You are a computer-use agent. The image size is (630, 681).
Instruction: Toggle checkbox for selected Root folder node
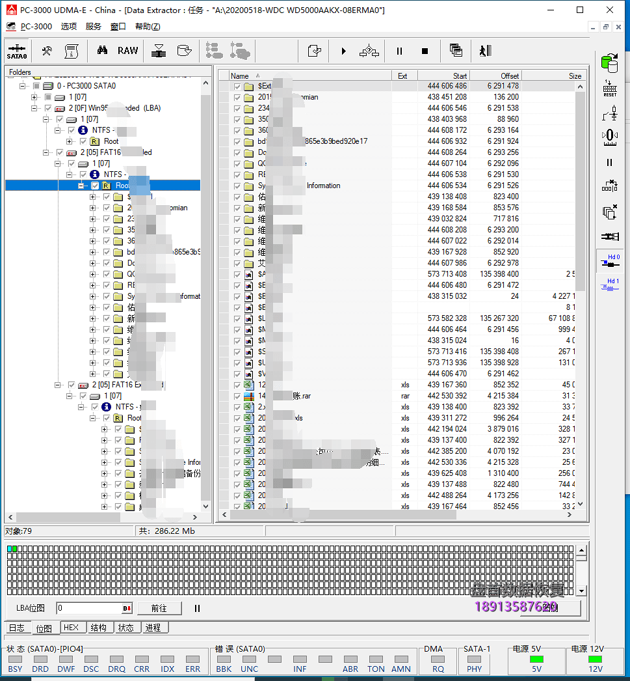tap(95, 186)
